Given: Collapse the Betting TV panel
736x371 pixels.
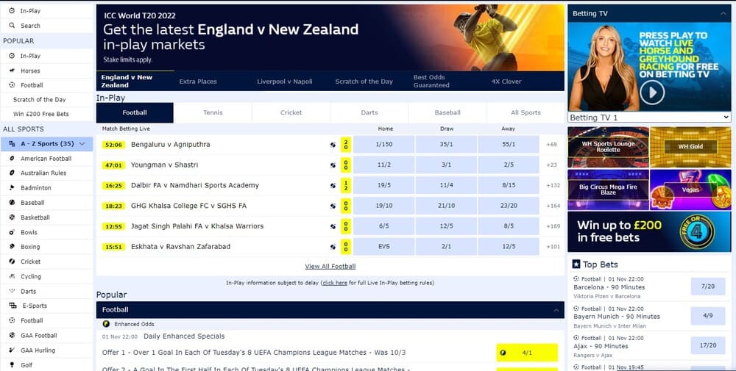Looking at the screenshot, I should (x=723, y=13).
